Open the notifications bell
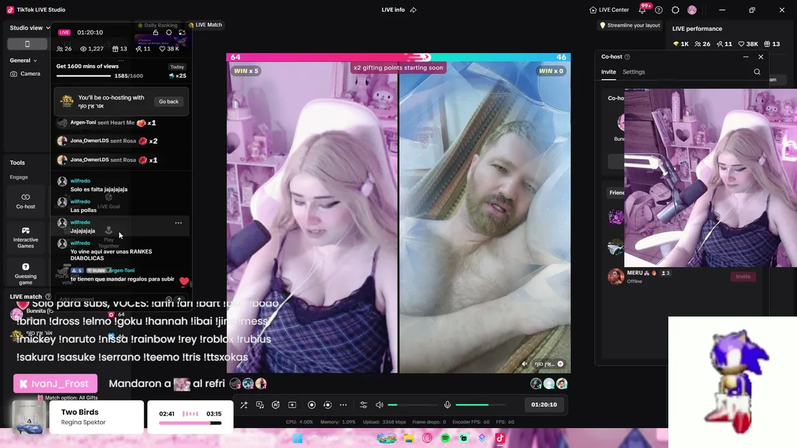The width and height of the screenshot is (797, 448). point(643,10)
